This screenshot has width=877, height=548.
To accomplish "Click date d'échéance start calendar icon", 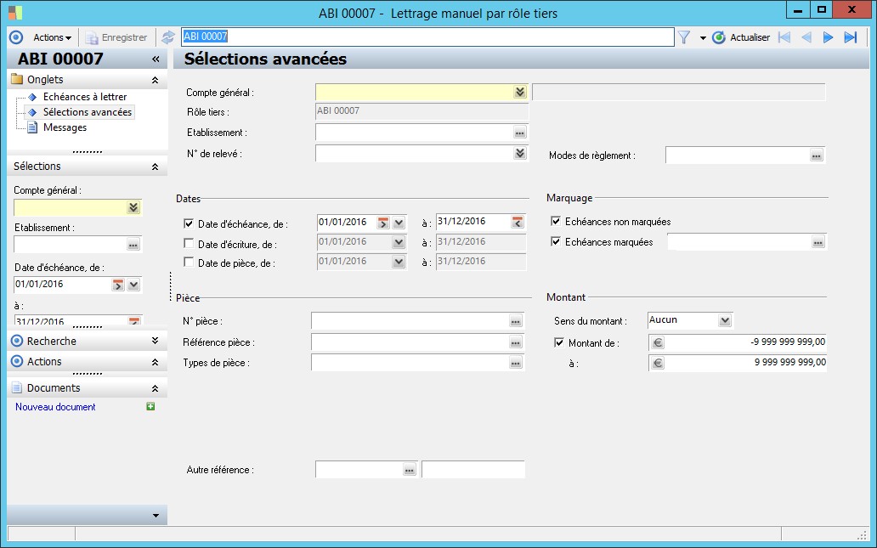I will 382,223.
